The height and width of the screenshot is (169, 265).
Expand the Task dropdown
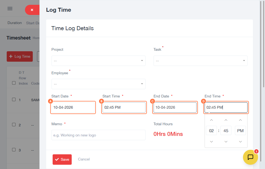point(200,61)
